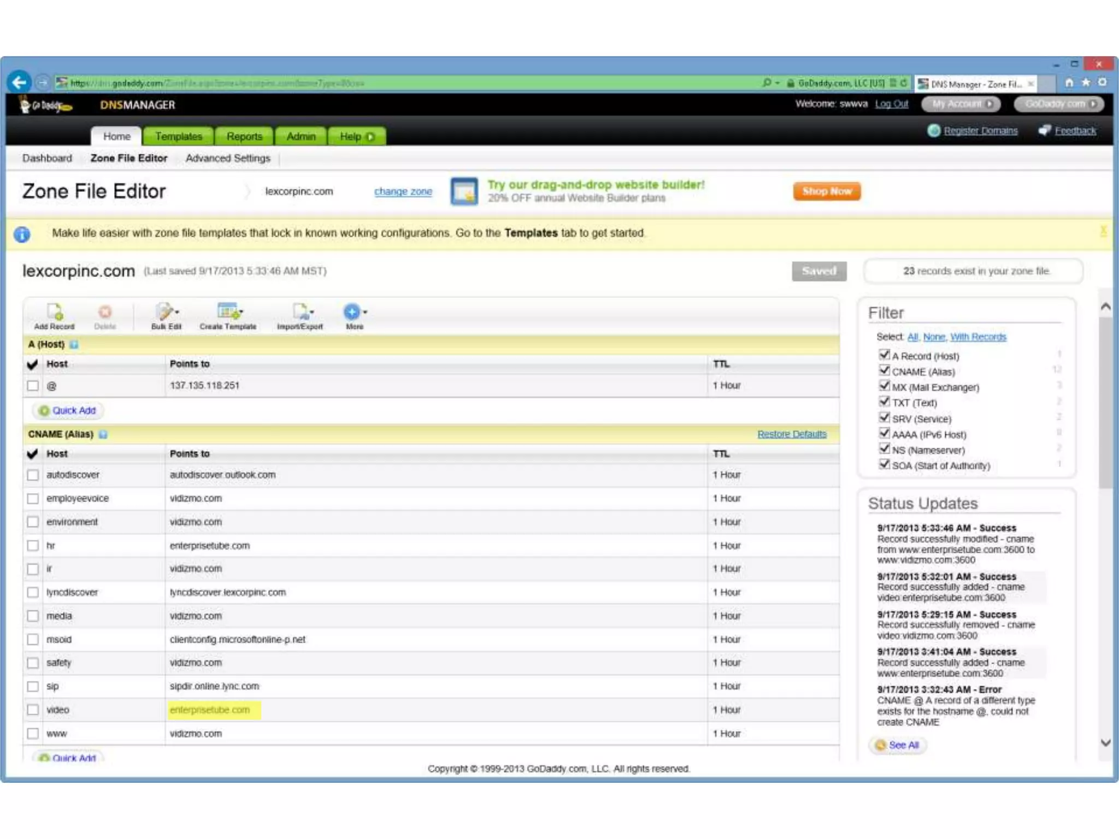Uncheck the MX (Mail Exchanger) filter
The image size is (1119, 839).
(x=884, y=386)
